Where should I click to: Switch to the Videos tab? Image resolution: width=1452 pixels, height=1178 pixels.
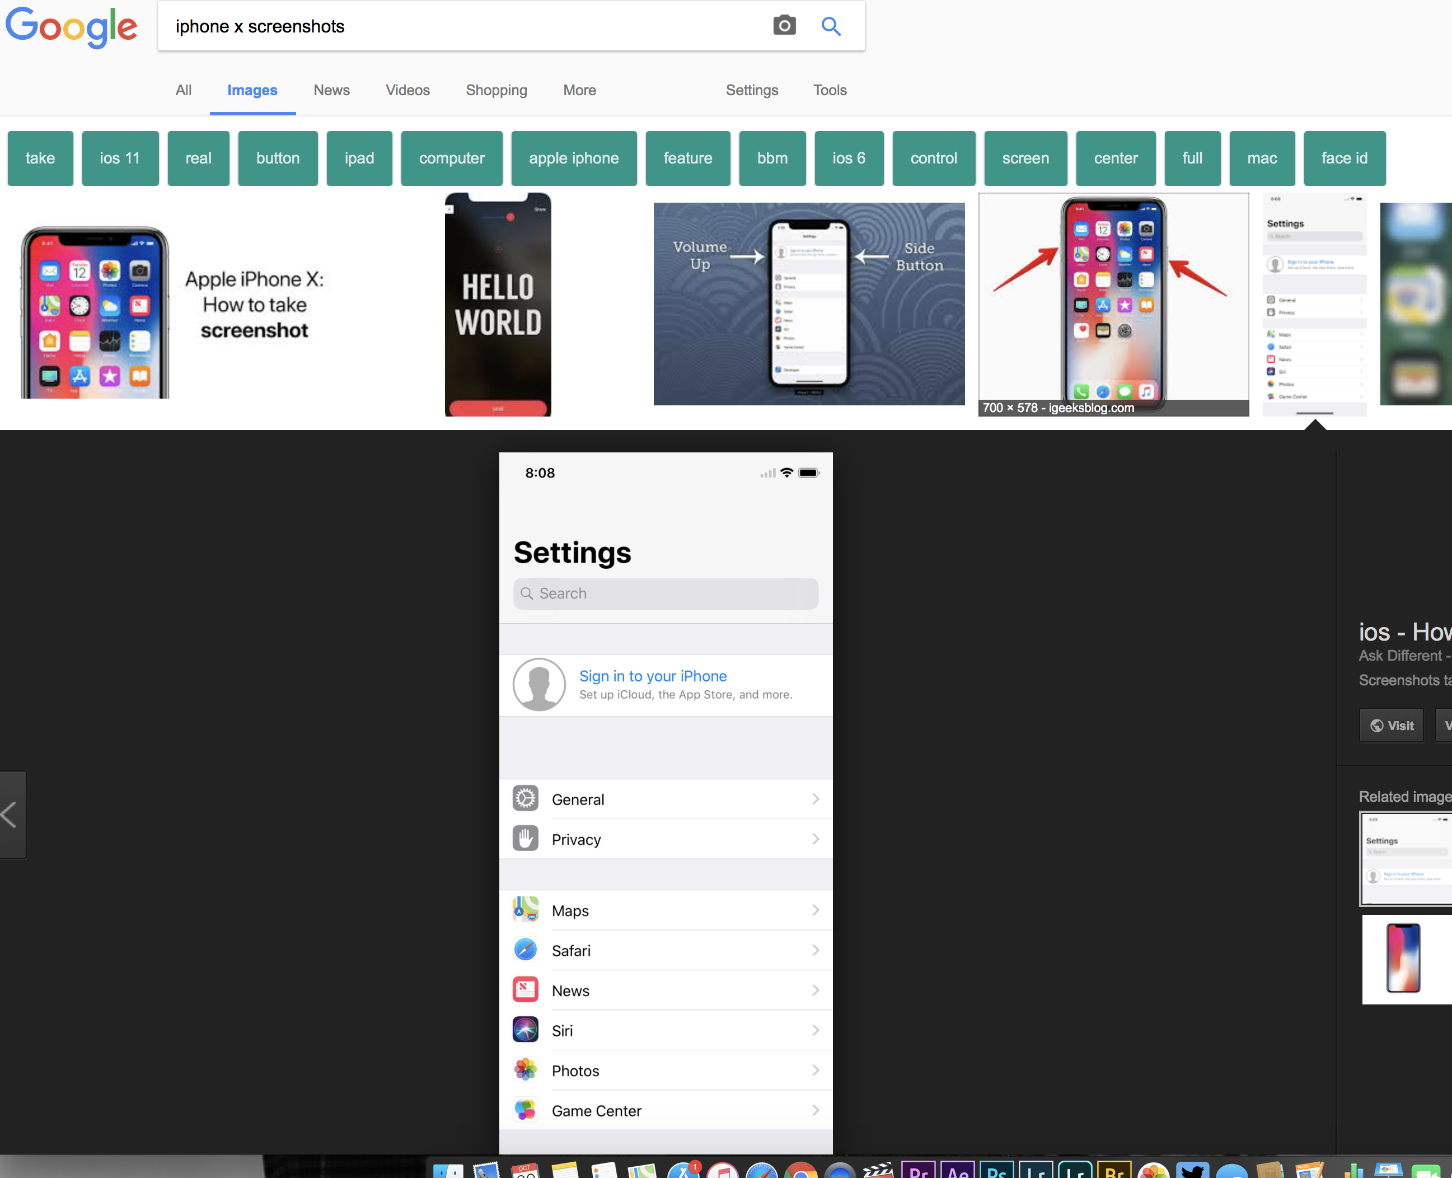click(407, 90)
